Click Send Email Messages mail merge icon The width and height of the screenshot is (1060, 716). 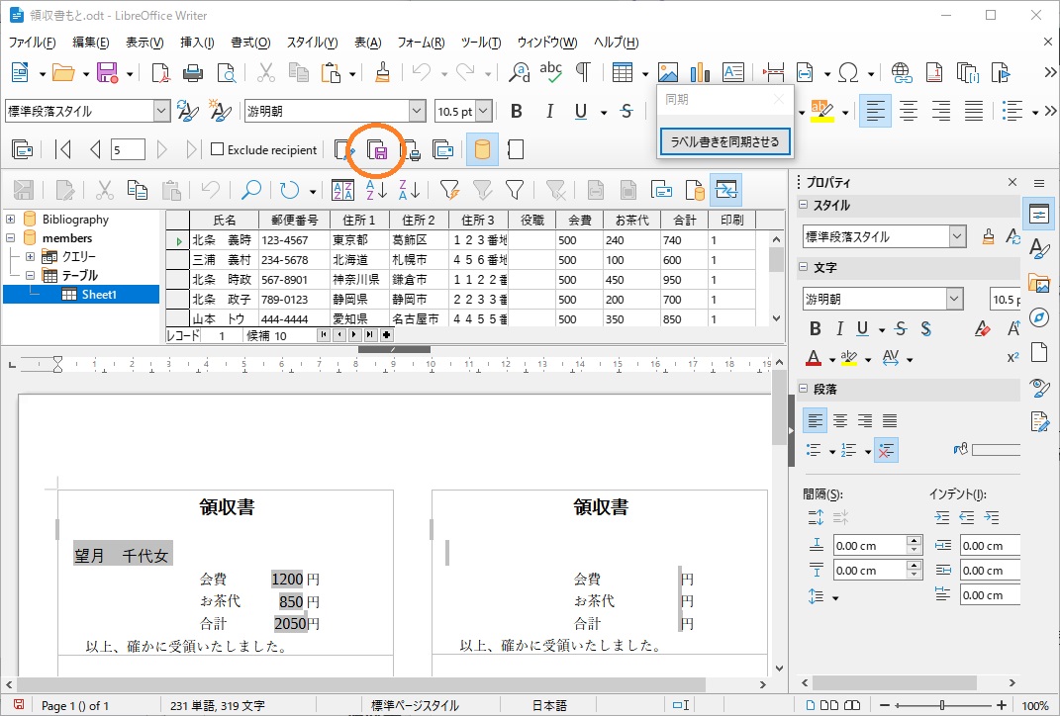(x=442, y=150)
